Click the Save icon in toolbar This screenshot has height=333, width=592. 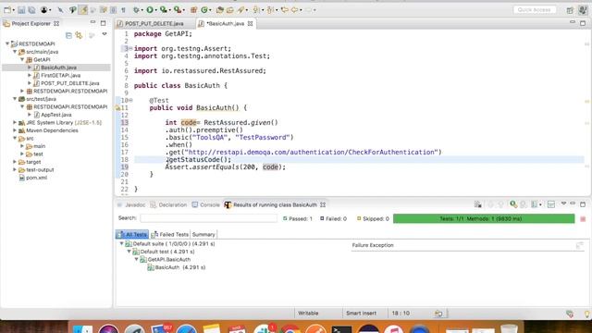21,10
